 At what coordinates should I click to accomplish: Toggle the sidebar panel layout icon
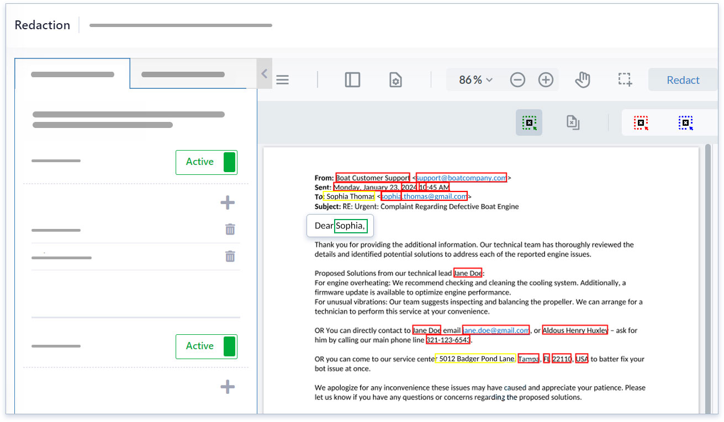pos(352,80)
